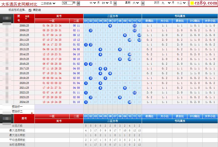Toggle the 辅助线 checkbox

pyautogui.click(x=30, y=10)
